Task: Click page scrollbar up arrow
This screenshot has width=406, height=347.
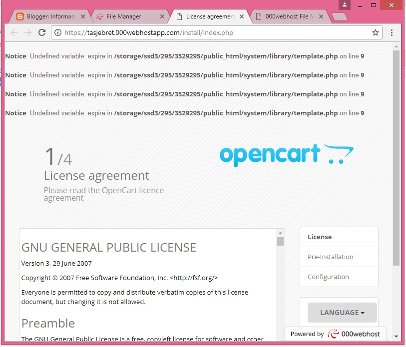Action: [396, 46]
